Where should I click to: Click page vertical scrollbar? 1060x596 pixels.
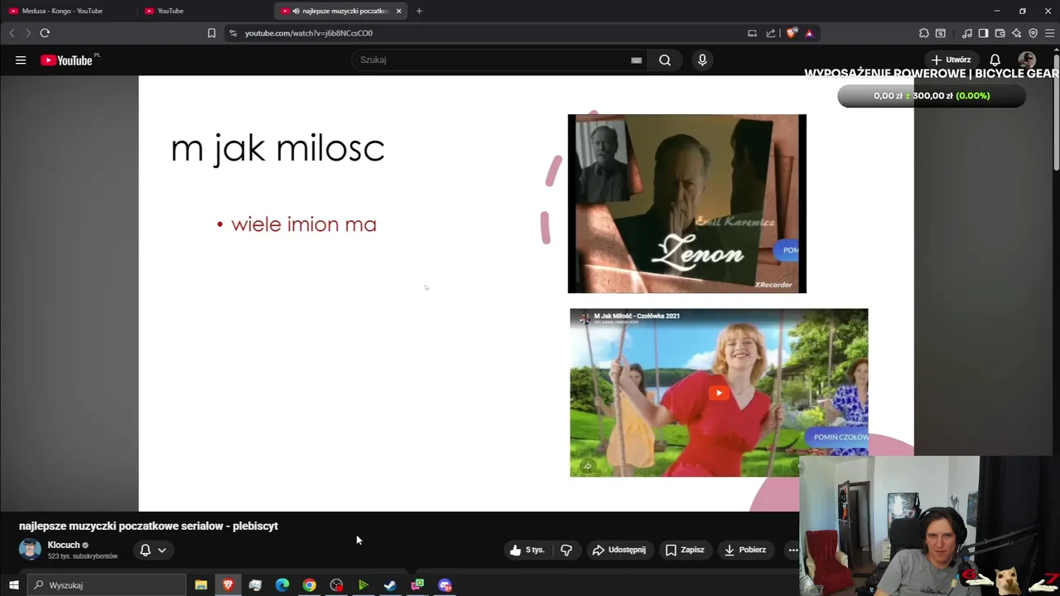(1056, 112)
